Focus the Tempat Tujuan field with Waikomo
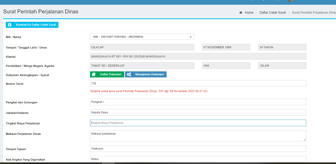Viewport: 336px width, 164px height. point(198,149)
